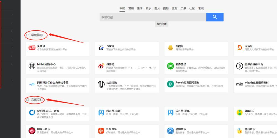Click the 常用推荐 section heading
The width and height of the screenshot is (277, 138).
tap(37, 35)
